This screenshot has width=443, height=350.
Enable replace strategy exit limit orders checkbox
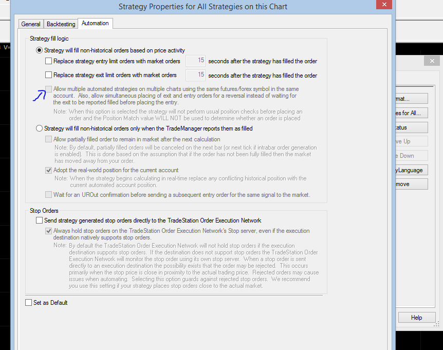pos(49,75)
